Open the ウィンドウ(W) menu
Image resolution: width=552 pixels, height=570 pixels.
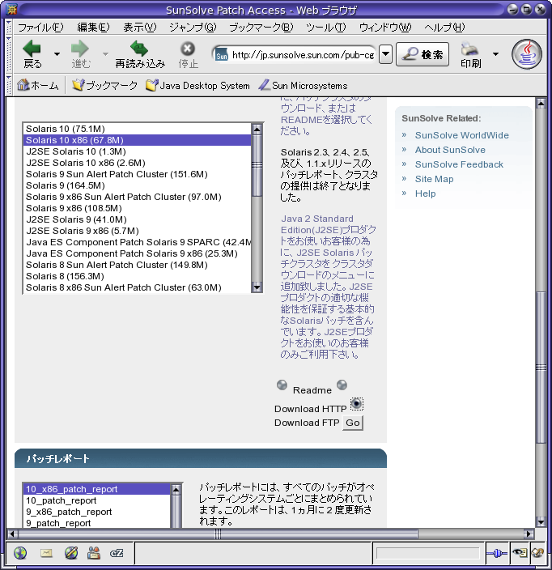point(385,28)
